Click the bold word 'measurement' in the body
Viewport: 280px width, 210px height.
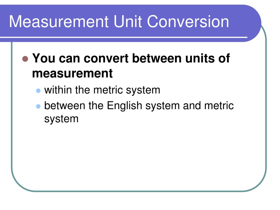[72, 73]
